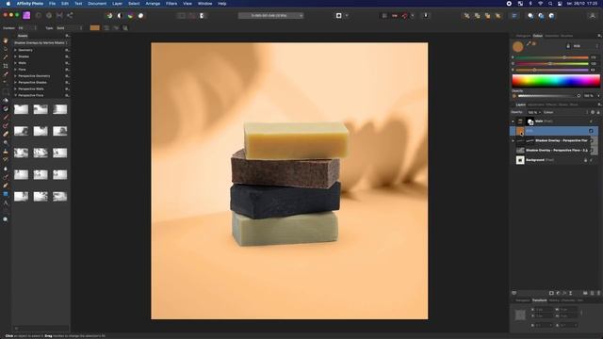Select the Move tool

tap(6, 49)
